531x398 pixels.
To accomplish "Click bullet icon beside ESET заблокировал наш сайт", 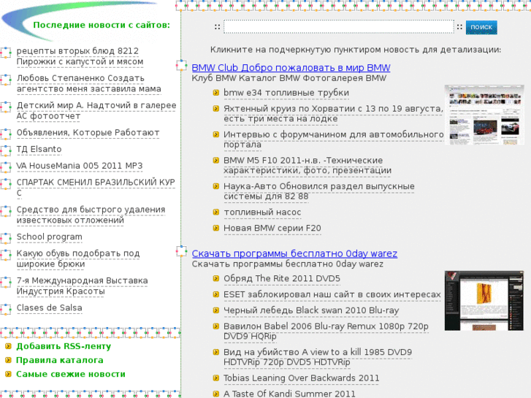I will [216, 294].
